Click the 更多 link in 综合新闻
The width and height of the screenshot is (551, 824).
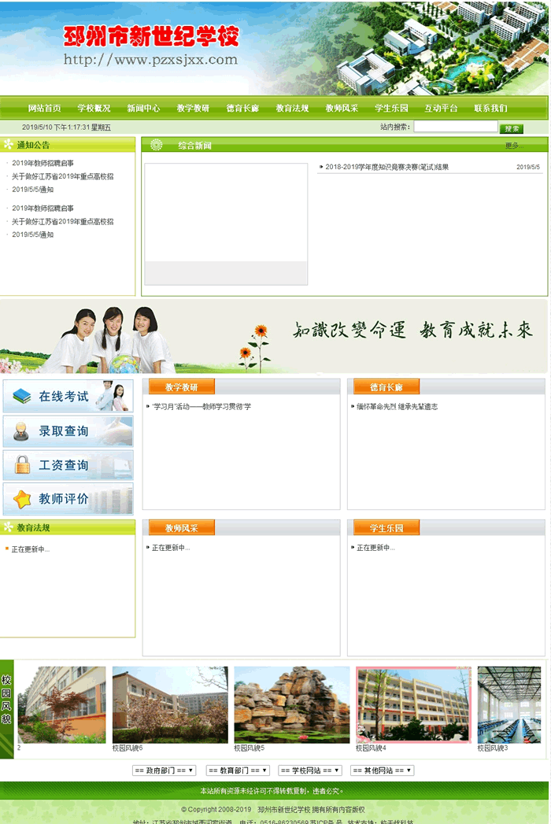tap(514, 146)
